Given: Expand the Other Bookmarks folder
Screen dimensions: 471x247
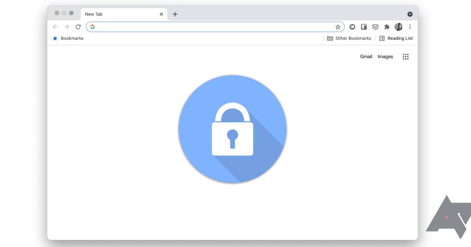Looking at the screenshot, I should pyautogui.click(x=349, y=38).
